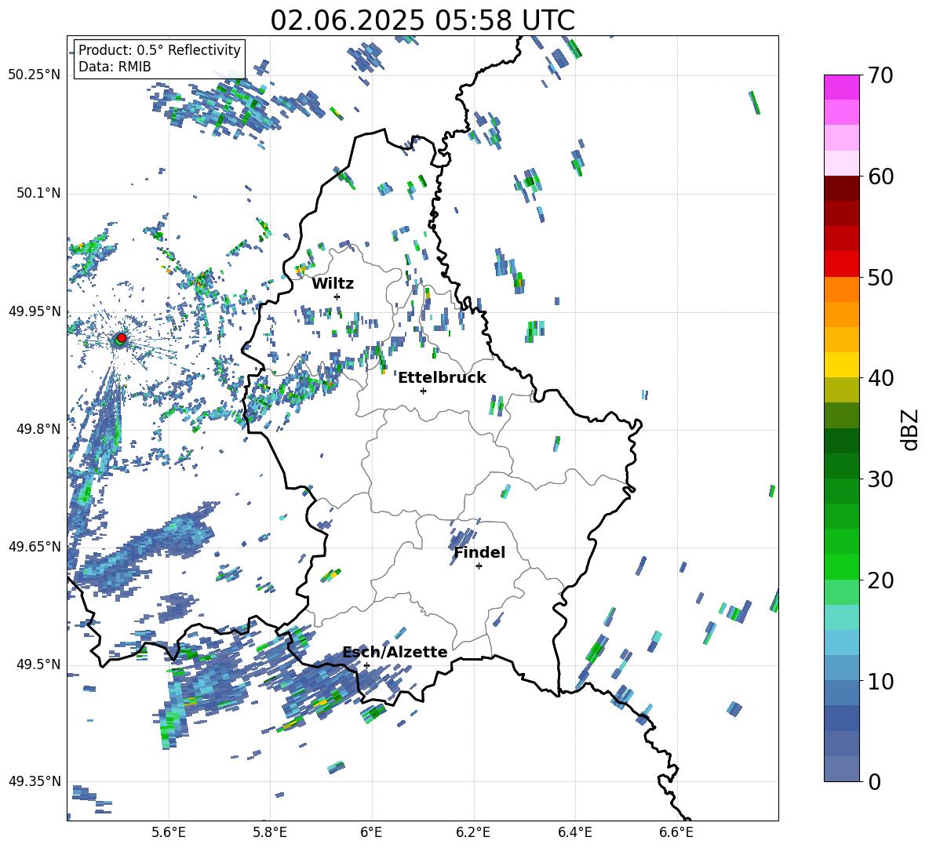Click the bright red swatch above 50 dBZ

841,264
